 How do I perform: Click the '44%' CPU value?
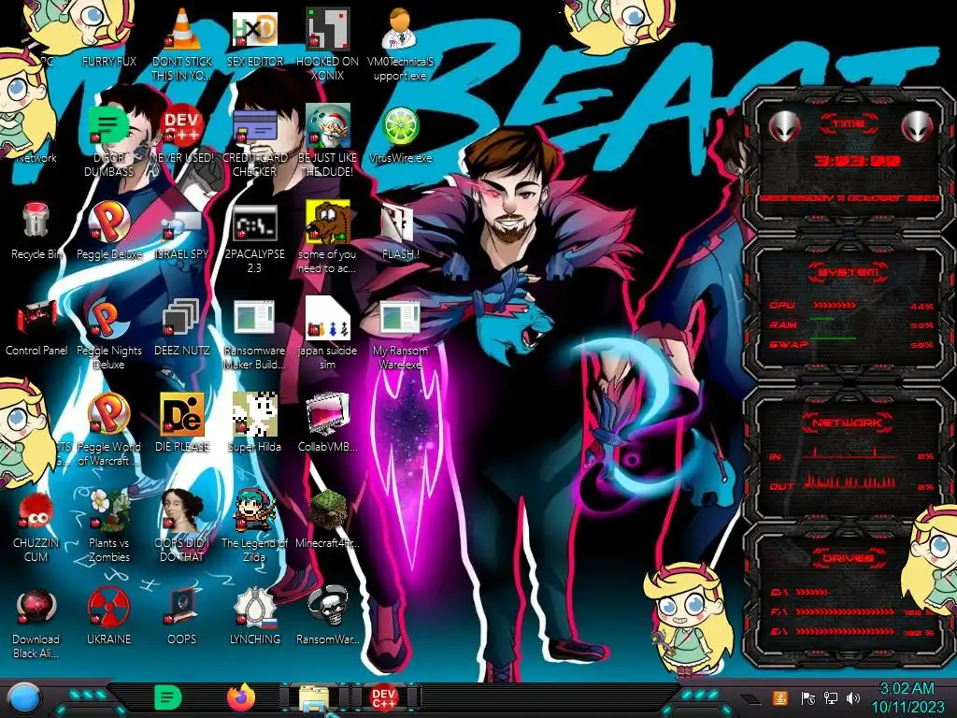[921, 307]
